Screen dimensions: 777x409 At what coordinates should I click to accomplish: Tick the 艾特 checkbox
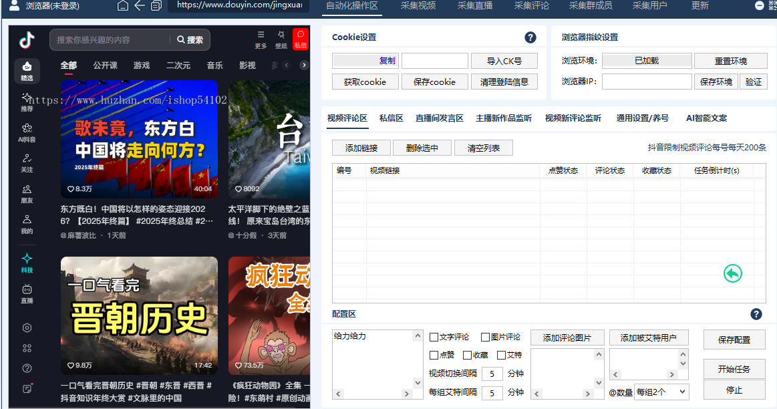click(x=501, y=355)
